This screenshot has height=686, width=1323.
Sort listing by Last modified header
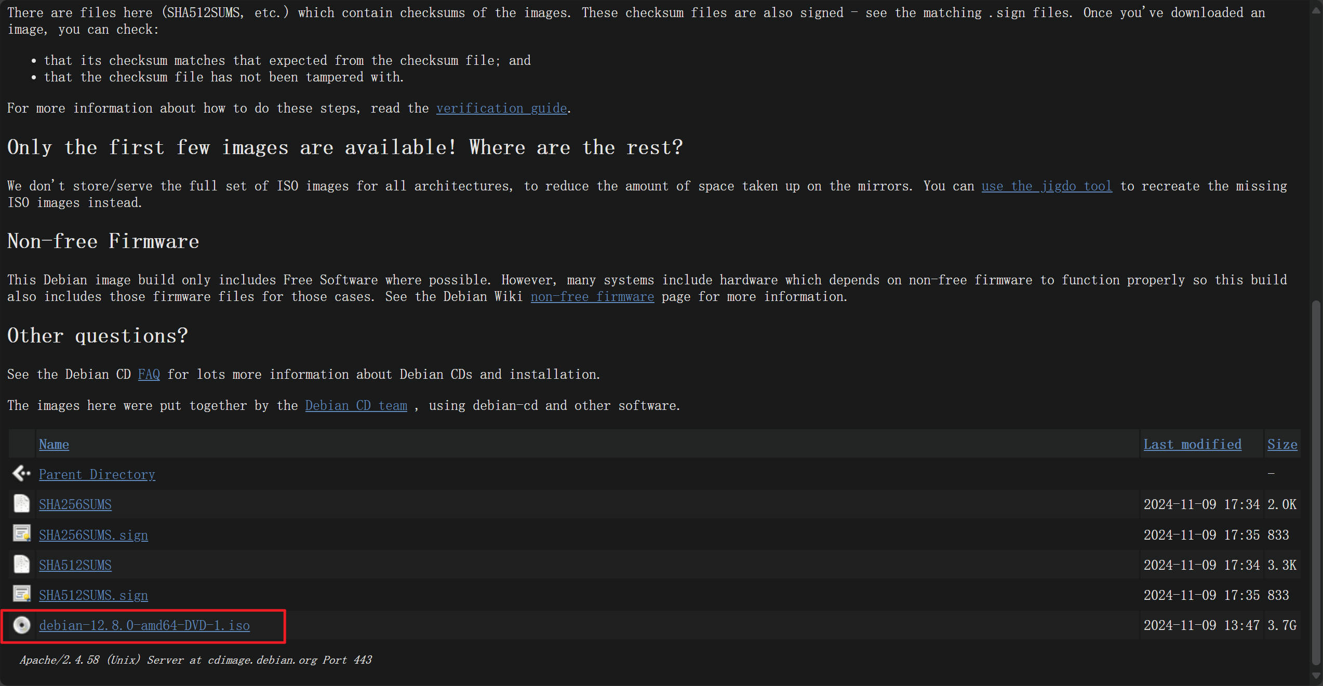pyautogui.click(x=1192, y=444)
